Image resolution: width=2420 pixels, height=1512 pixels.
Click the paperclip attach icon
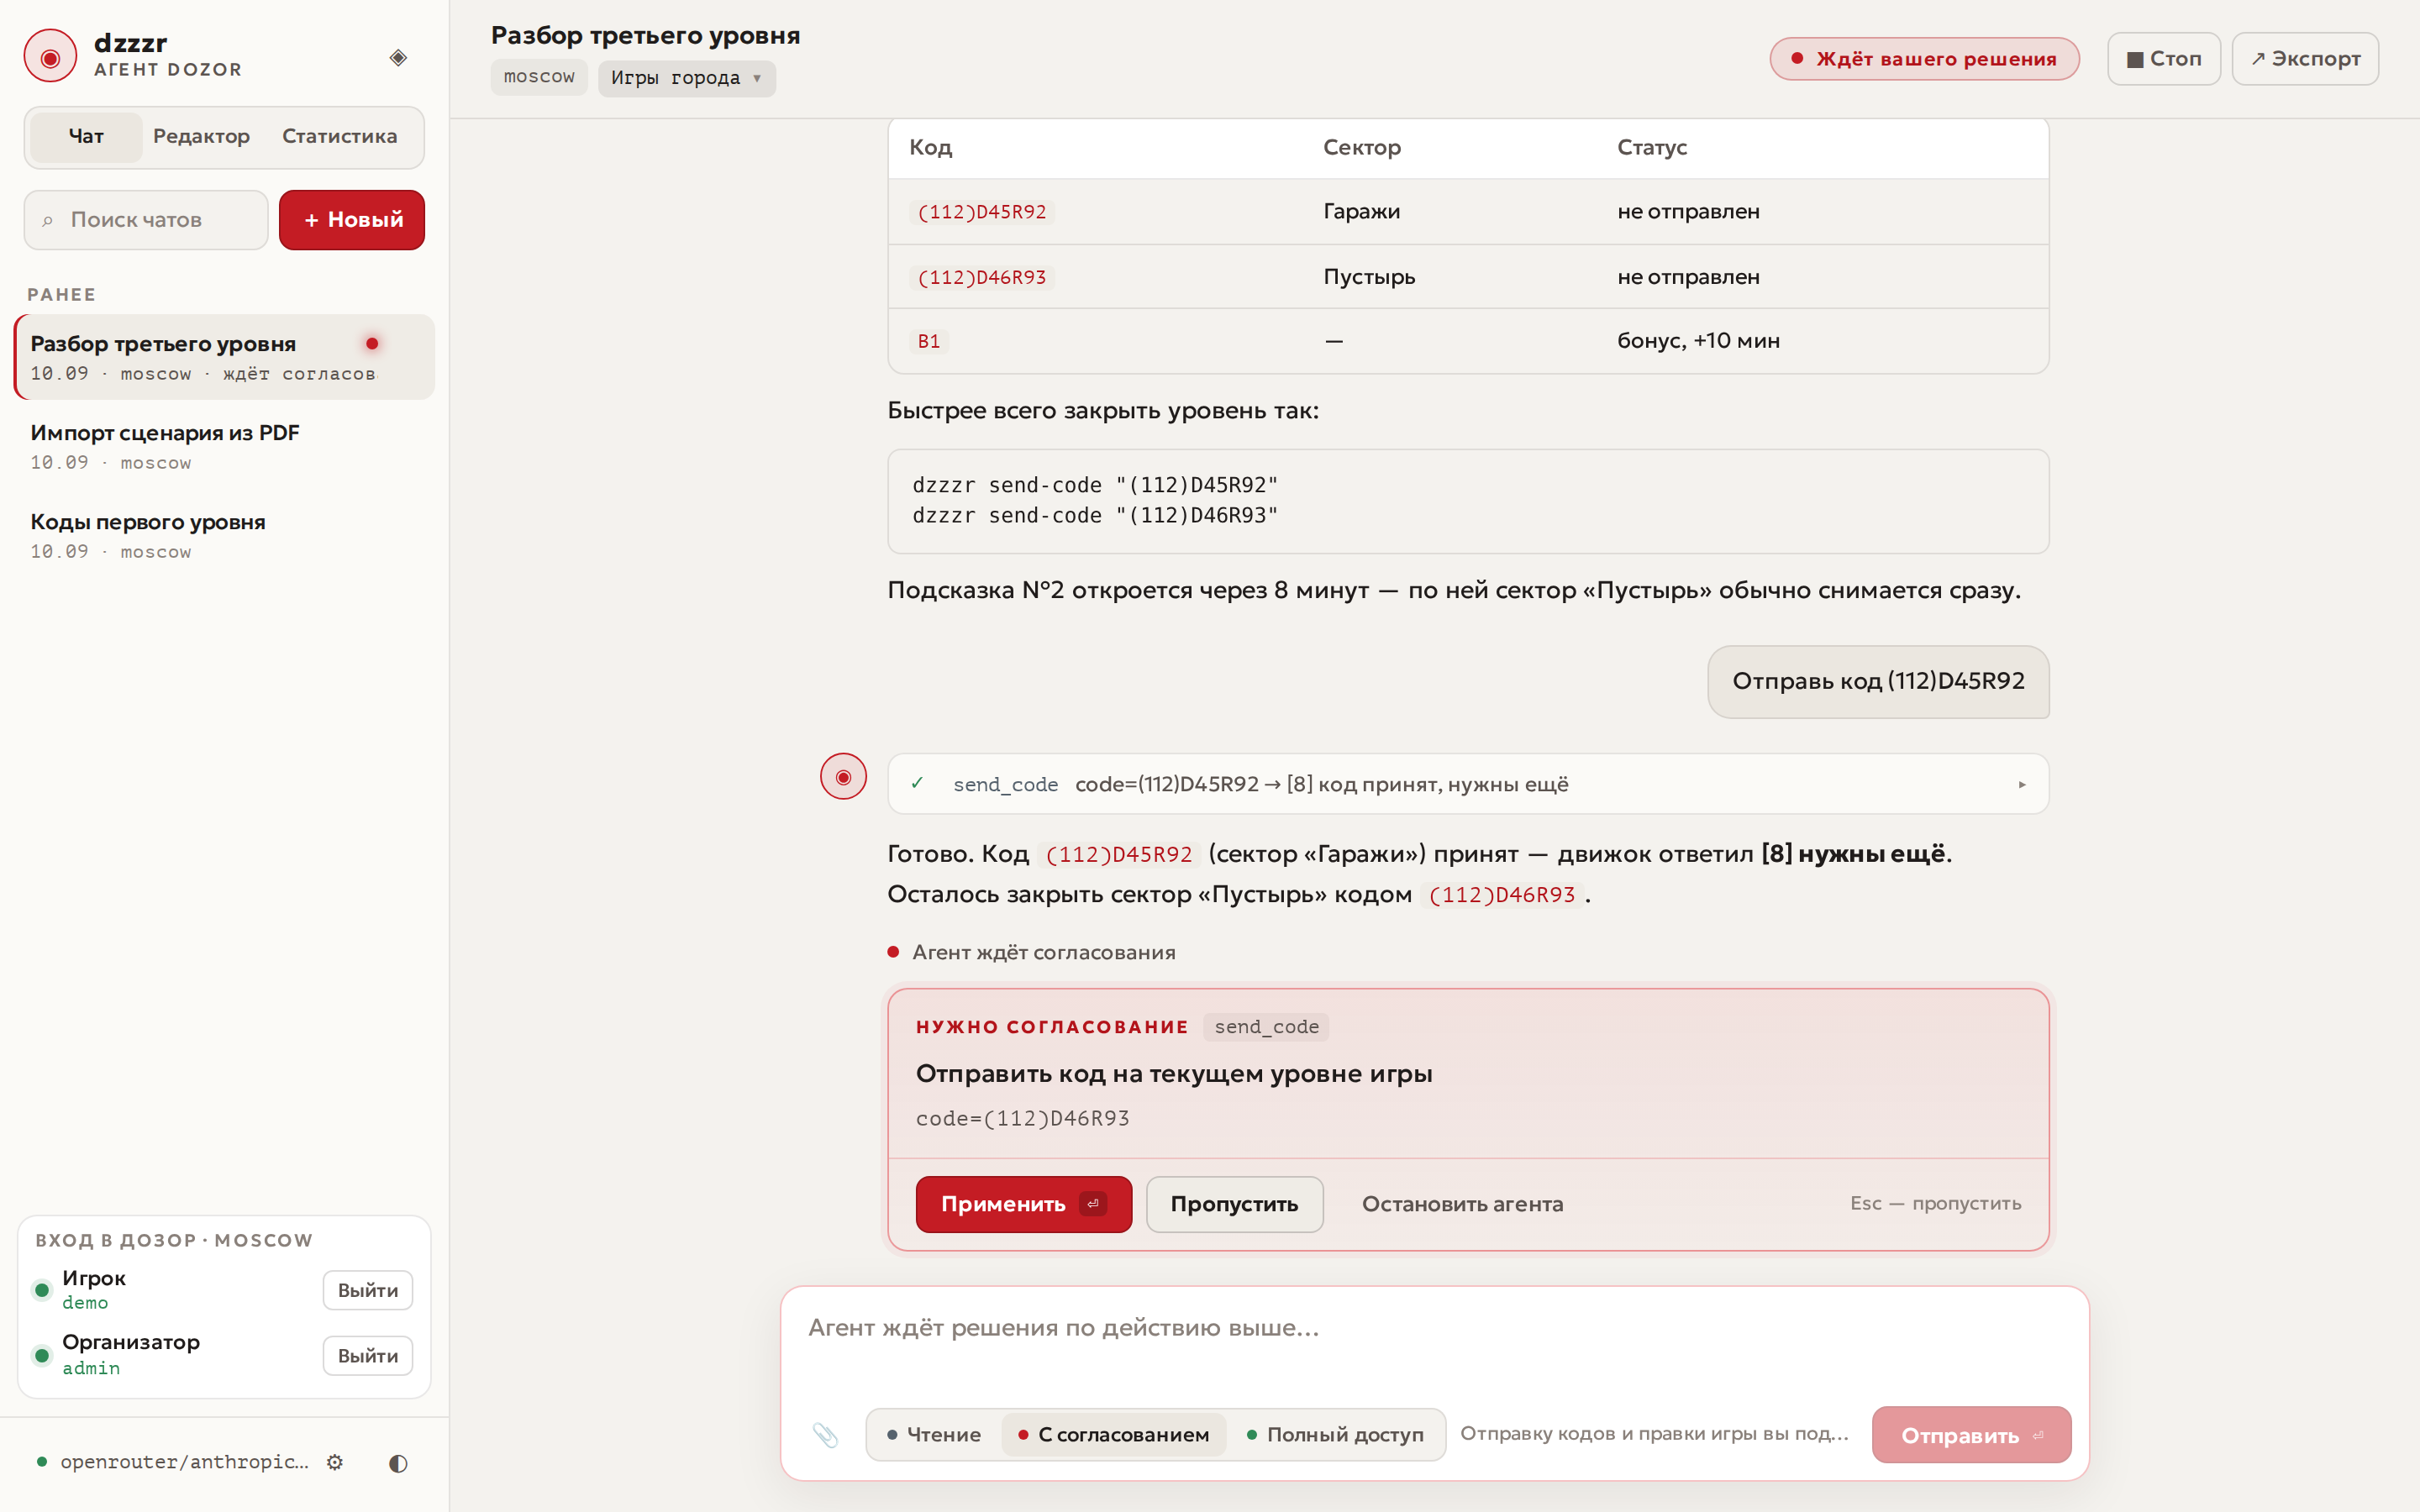click(825, 1434)
